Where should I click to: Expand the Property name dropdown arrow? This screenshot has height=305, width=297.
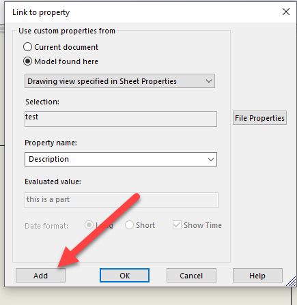(211, 160)
